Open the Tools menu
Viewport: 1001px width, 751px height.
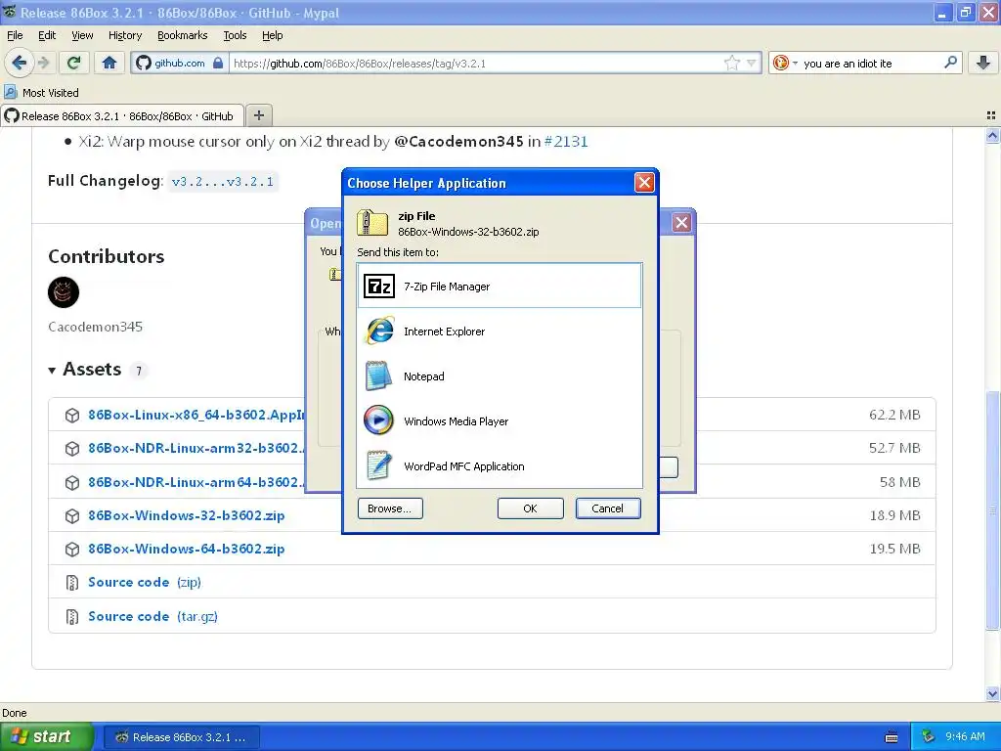tap(235, 35)
